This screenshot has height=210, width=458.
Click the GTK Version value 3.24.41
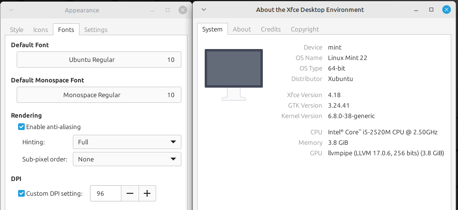tap(339, 105)
